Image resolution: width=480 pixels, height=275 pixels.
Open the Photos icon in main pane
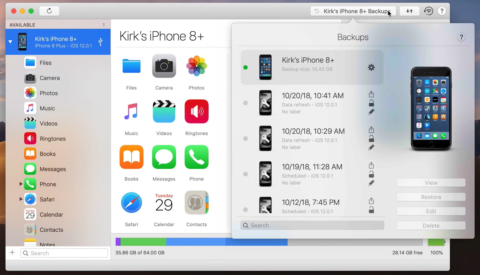coord(196,66)
